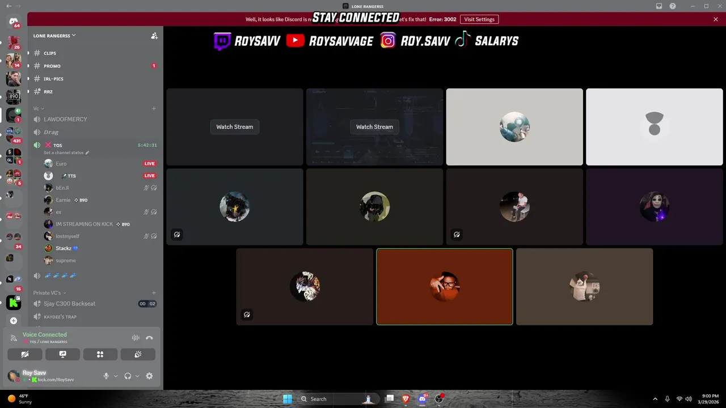Open headphone output options chevron
The height and width of the screenshot is (408, 726).
pyautogui.click(x=137, y=376)
